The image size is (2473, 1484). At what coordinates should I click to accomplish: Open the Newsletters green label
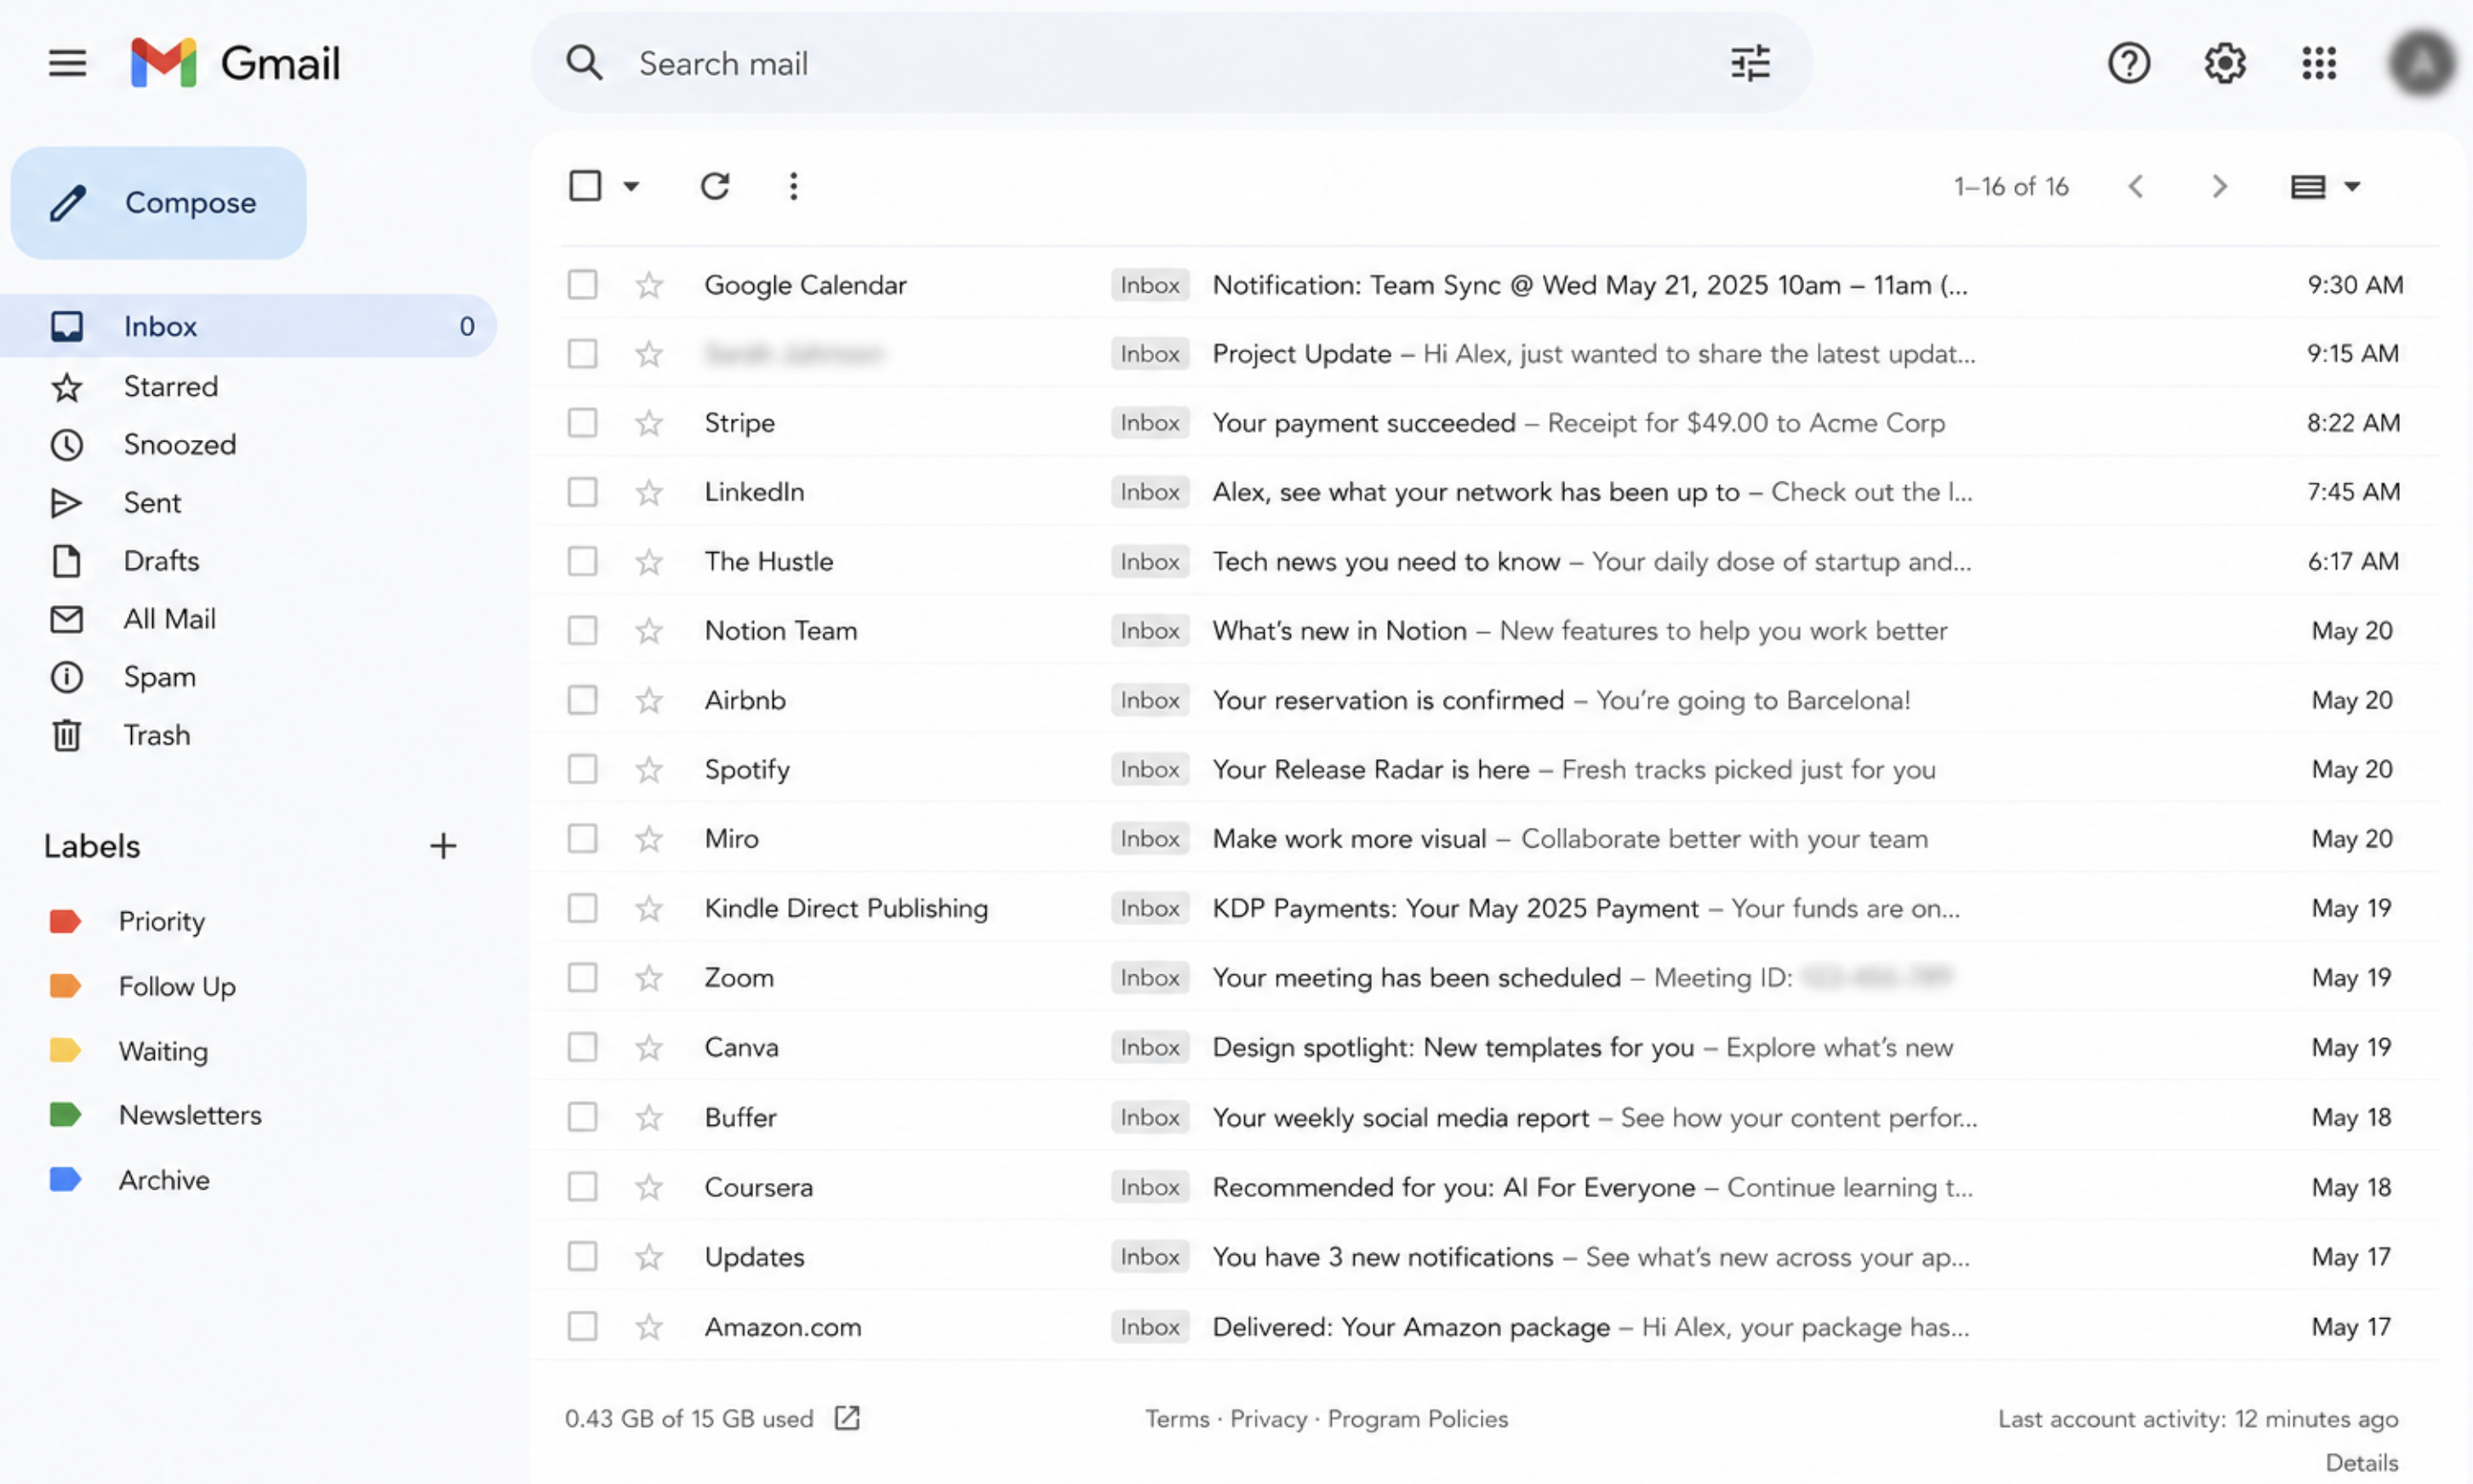[x=156, y=1115]
